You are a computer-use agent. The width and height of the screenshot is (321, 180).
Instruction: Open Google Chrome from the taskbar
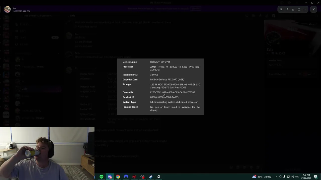pyautogui.click(x=118, y=177)
